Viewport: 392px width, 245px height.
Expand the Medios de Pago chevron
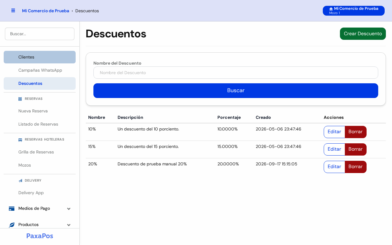pyautogui.click(x=69, y=209)
